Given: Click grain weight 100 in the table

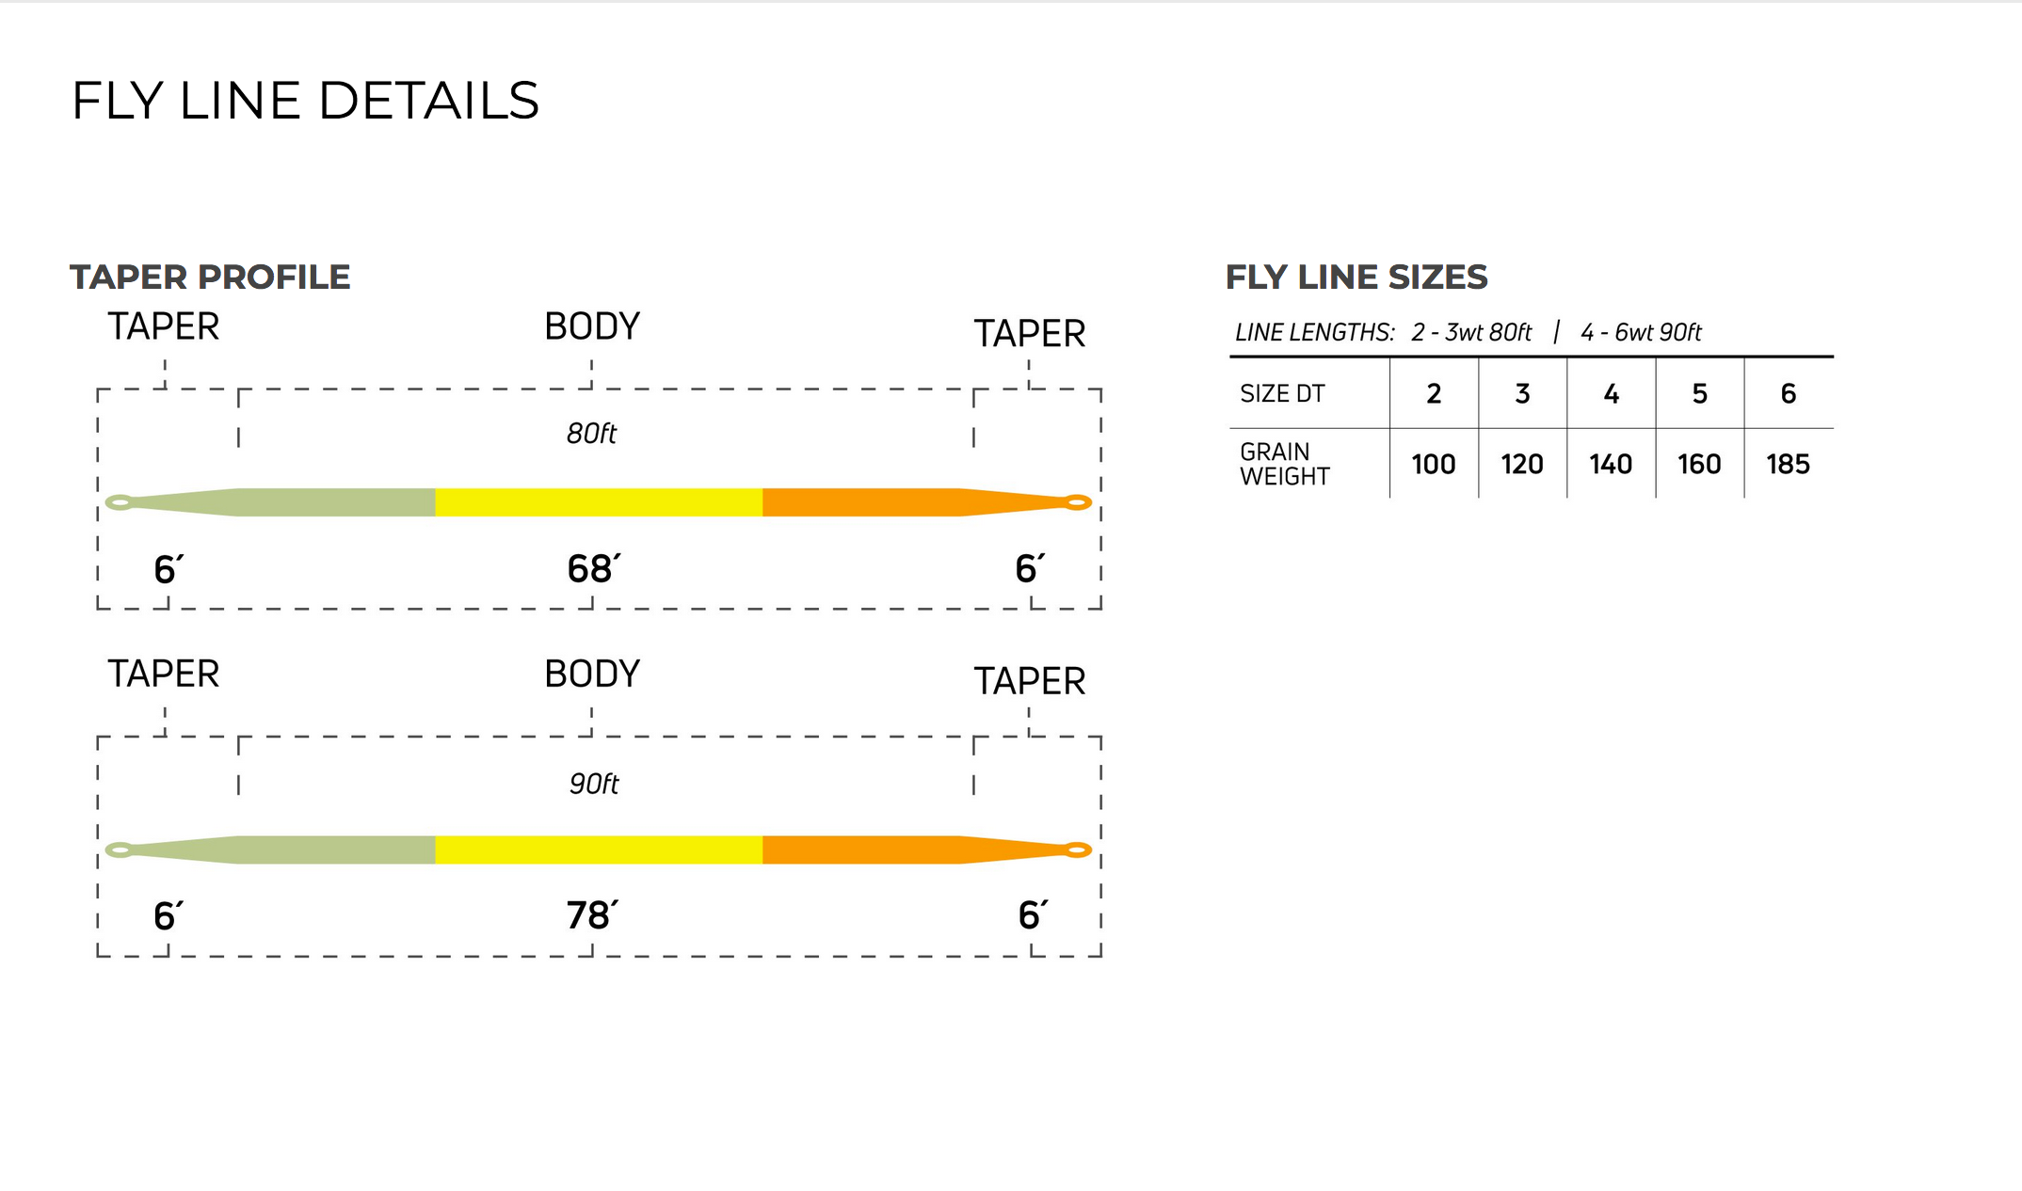Looking at the screenshot, I should coord(1434,465).
